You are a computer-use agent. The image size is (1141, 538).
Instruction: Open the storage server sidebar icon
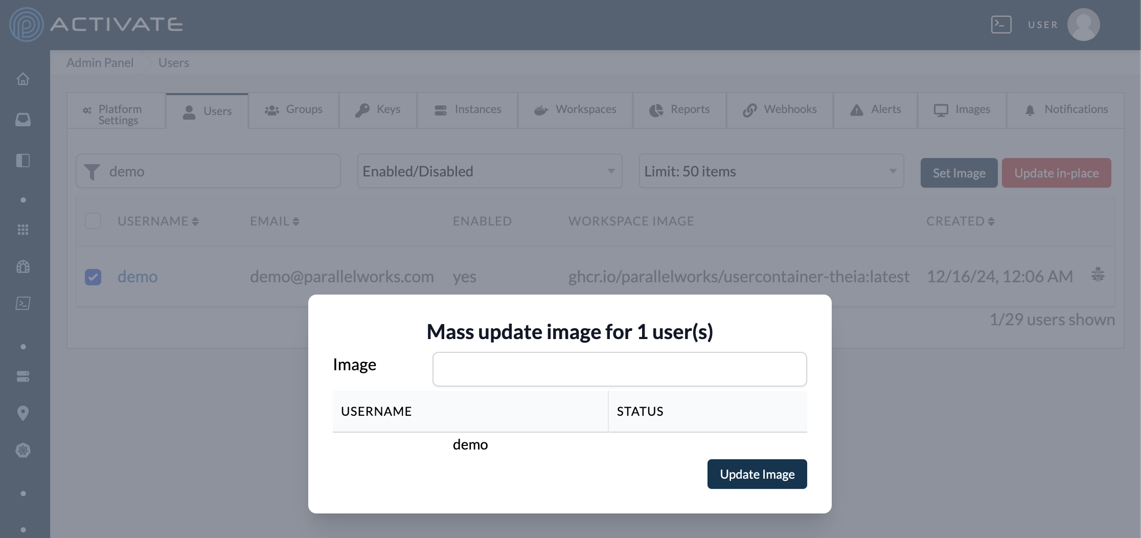point(23,376)
